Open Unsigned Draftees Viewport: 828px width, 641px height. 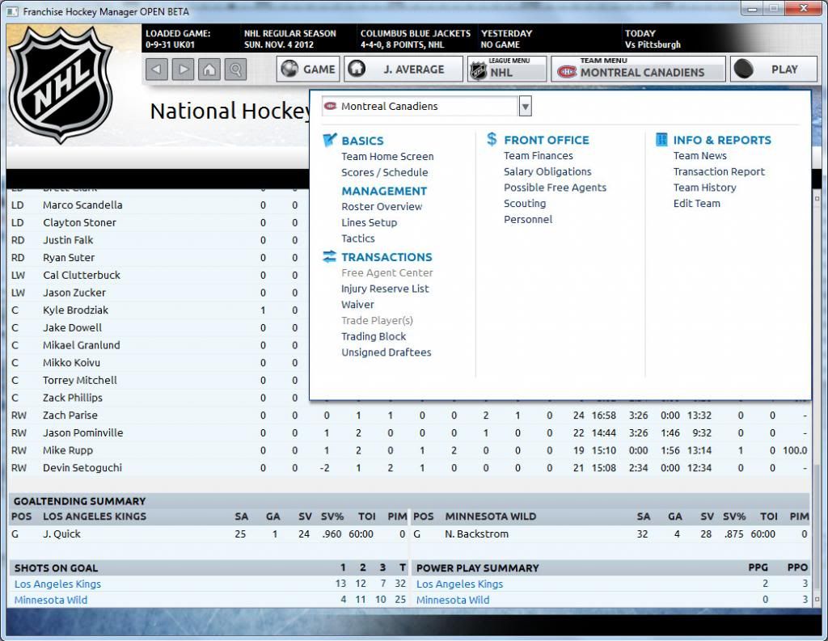tap(386, 352)
